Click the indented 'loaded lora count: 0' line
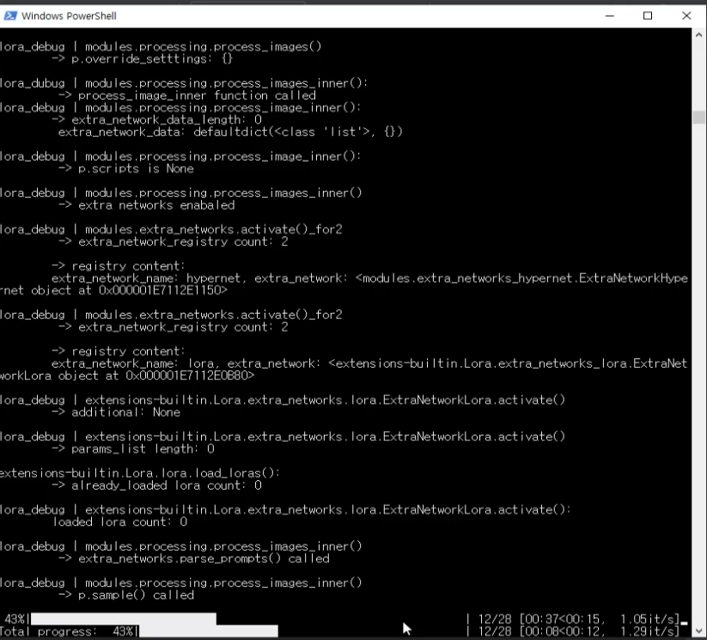 (120, 521)
